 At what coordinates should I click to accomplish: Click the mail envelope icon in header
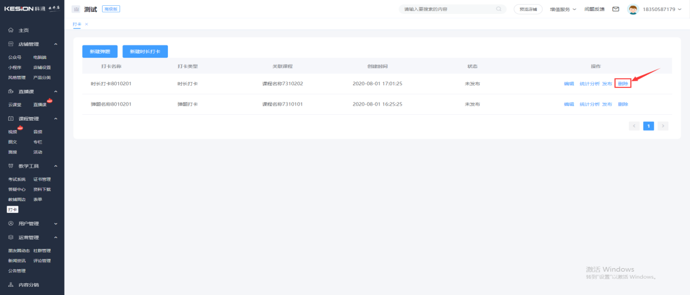[x=615, y=9]
